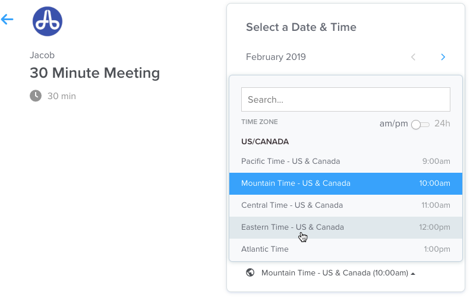Click the round blue company logo
The image size is (470, 298).
[x=48, y=22]
